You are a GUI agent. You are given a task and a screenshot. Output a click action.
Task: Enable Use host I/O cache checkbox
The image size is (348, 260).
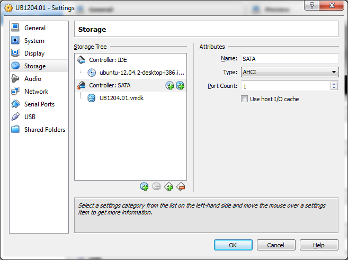[x=245, y=99]
